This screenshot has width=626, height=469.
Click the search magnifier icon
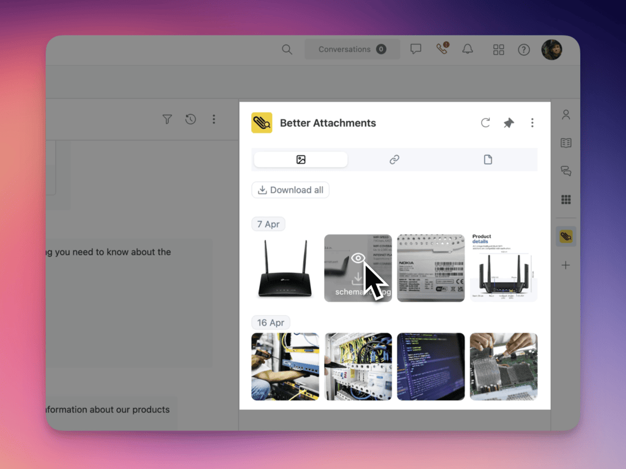(x=287, y=49)
